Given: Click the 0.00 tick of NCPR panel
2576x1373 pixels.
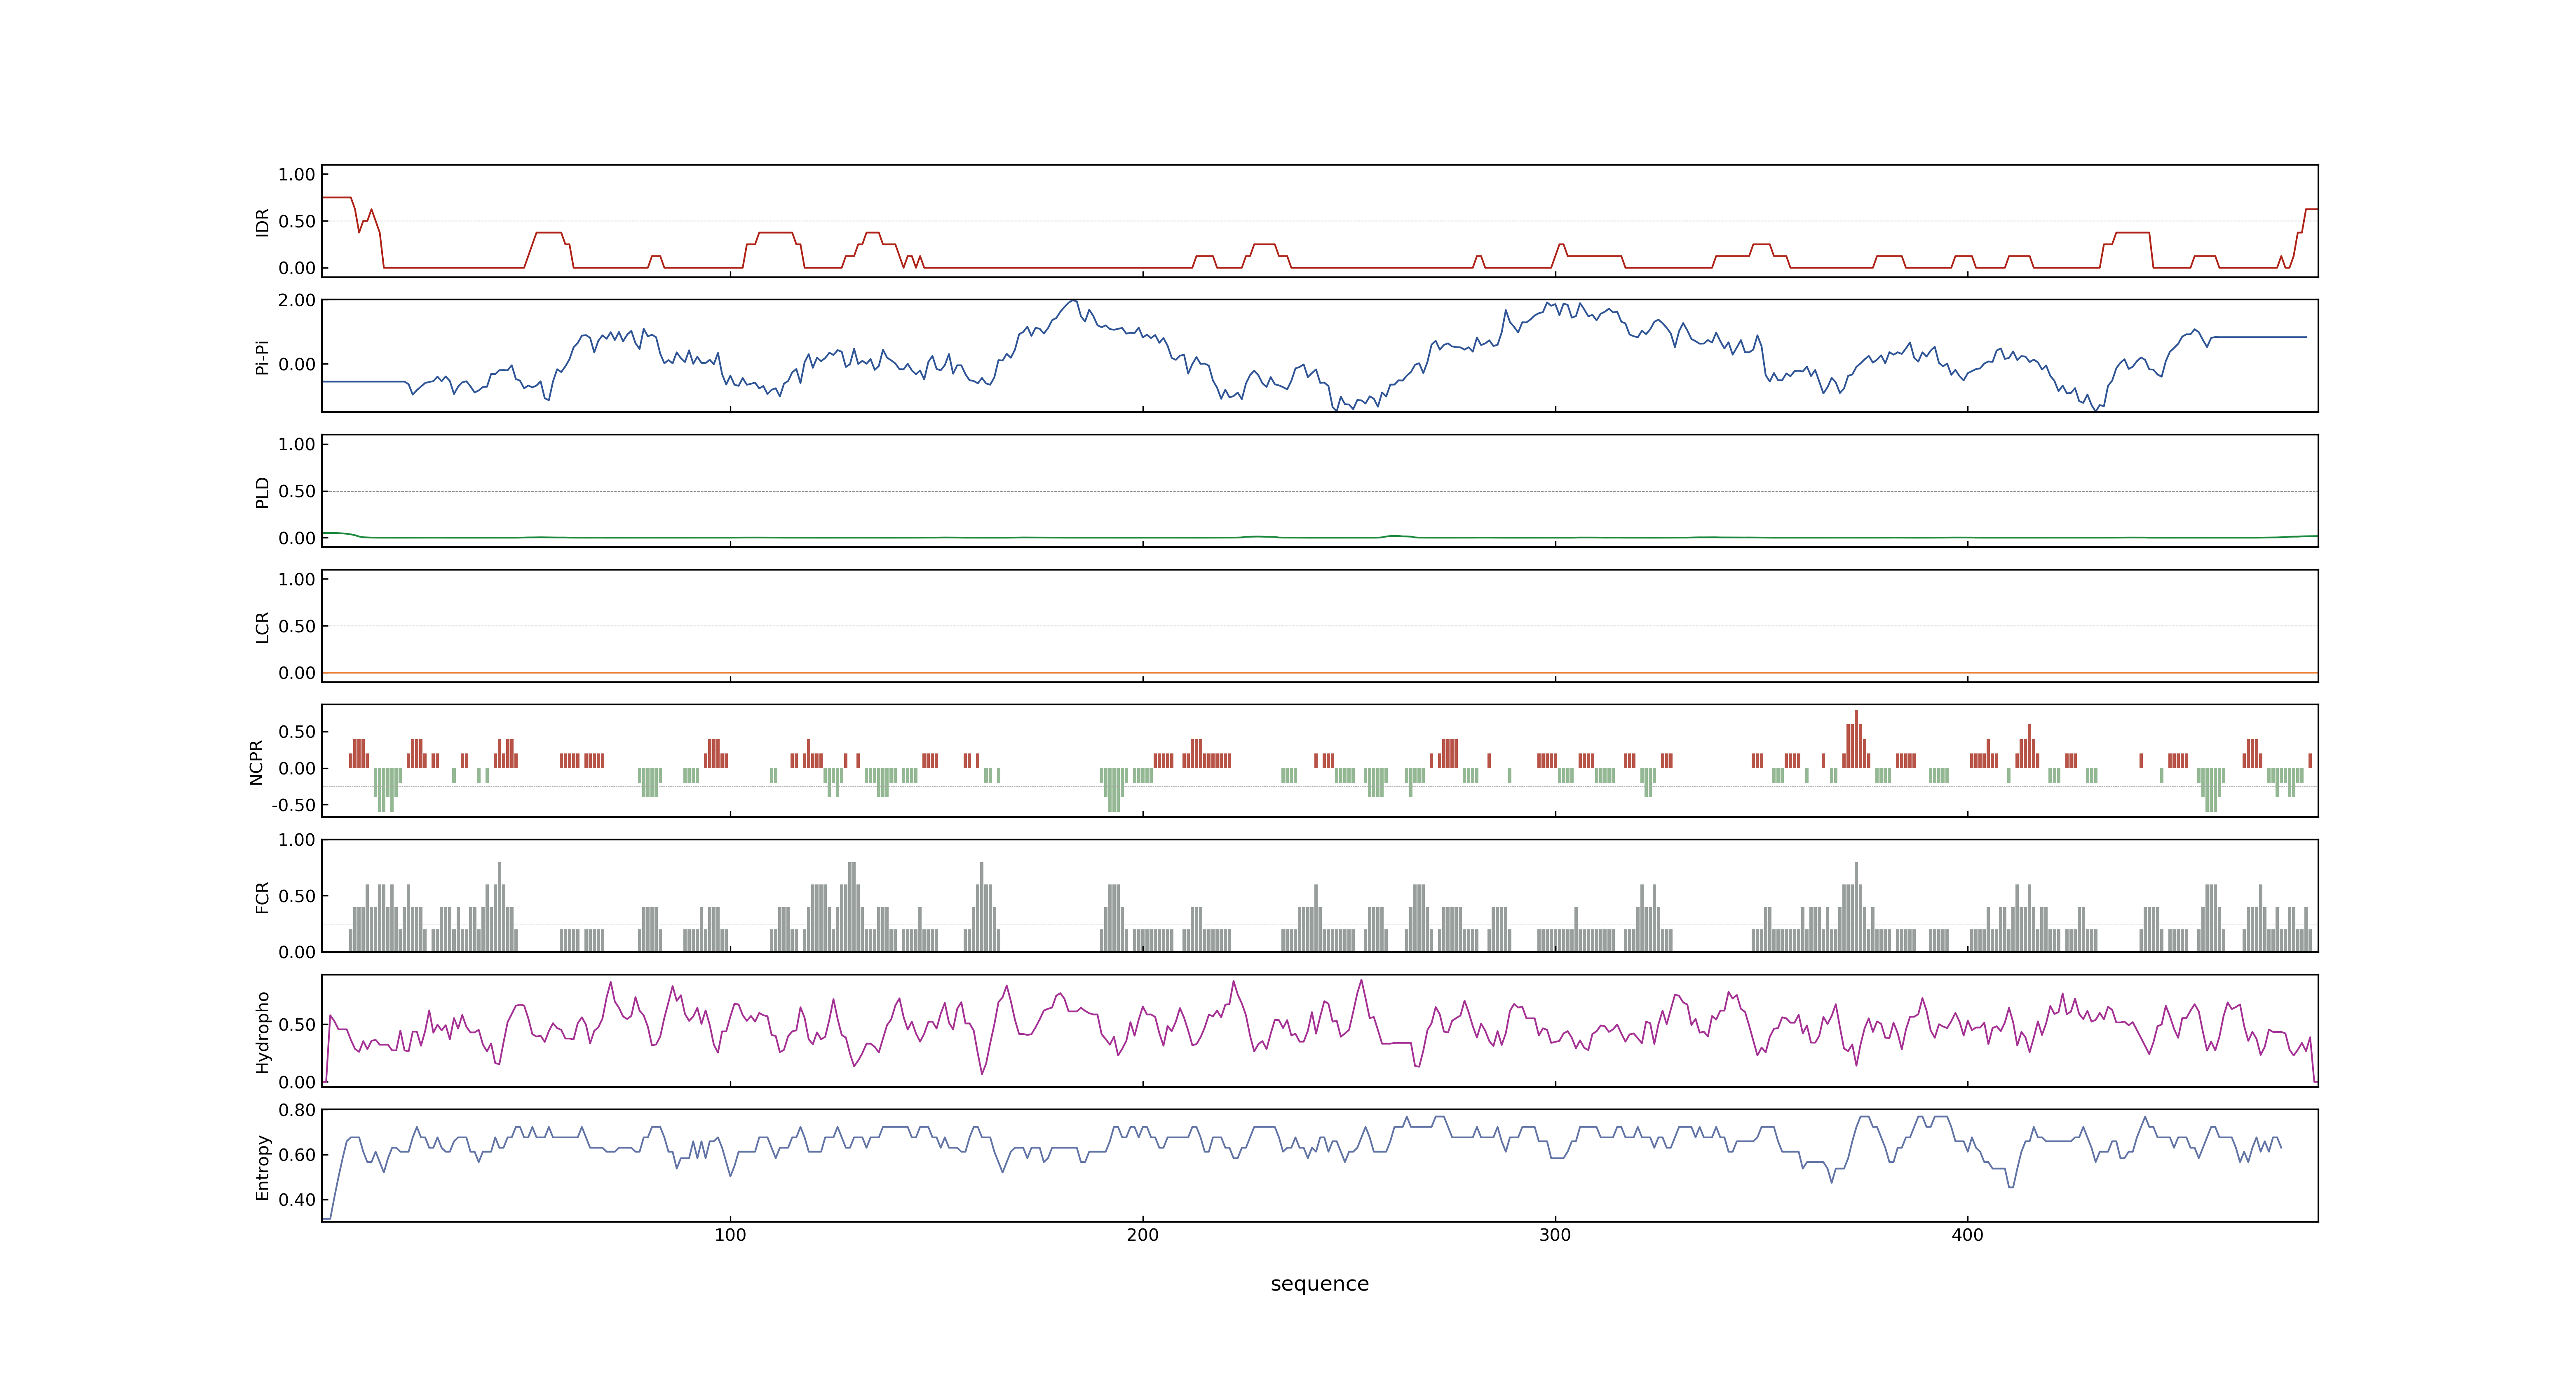Looking at the screenshot, I should pyautogui.click(x=297, y=768).
